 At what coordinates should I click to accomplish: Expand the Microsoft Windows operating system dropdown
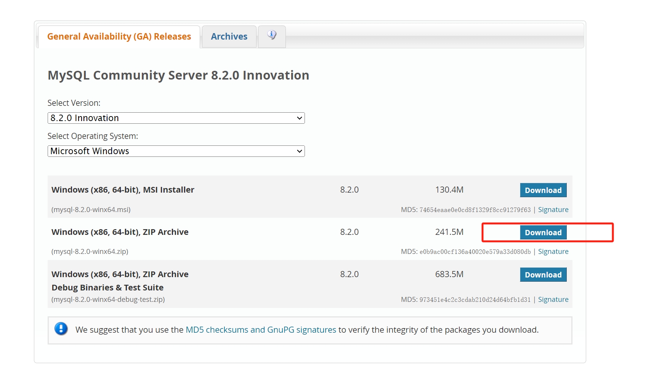[x=176, y=151]
